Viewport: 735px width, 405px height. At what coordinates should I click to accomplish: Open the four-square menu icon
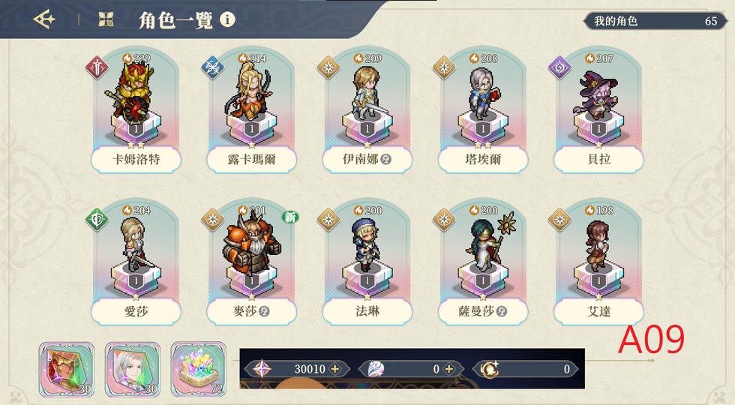click(x=106, y=19)
